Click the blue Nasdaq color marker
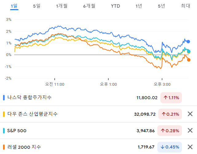This screenshot has width=197, height=154. pos(4,98)
